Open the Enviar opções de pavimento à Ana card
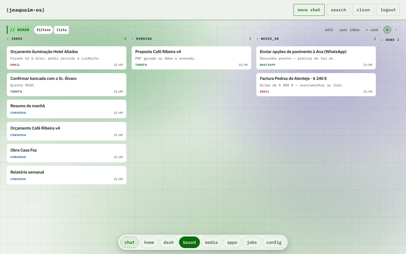 [316, 58]
